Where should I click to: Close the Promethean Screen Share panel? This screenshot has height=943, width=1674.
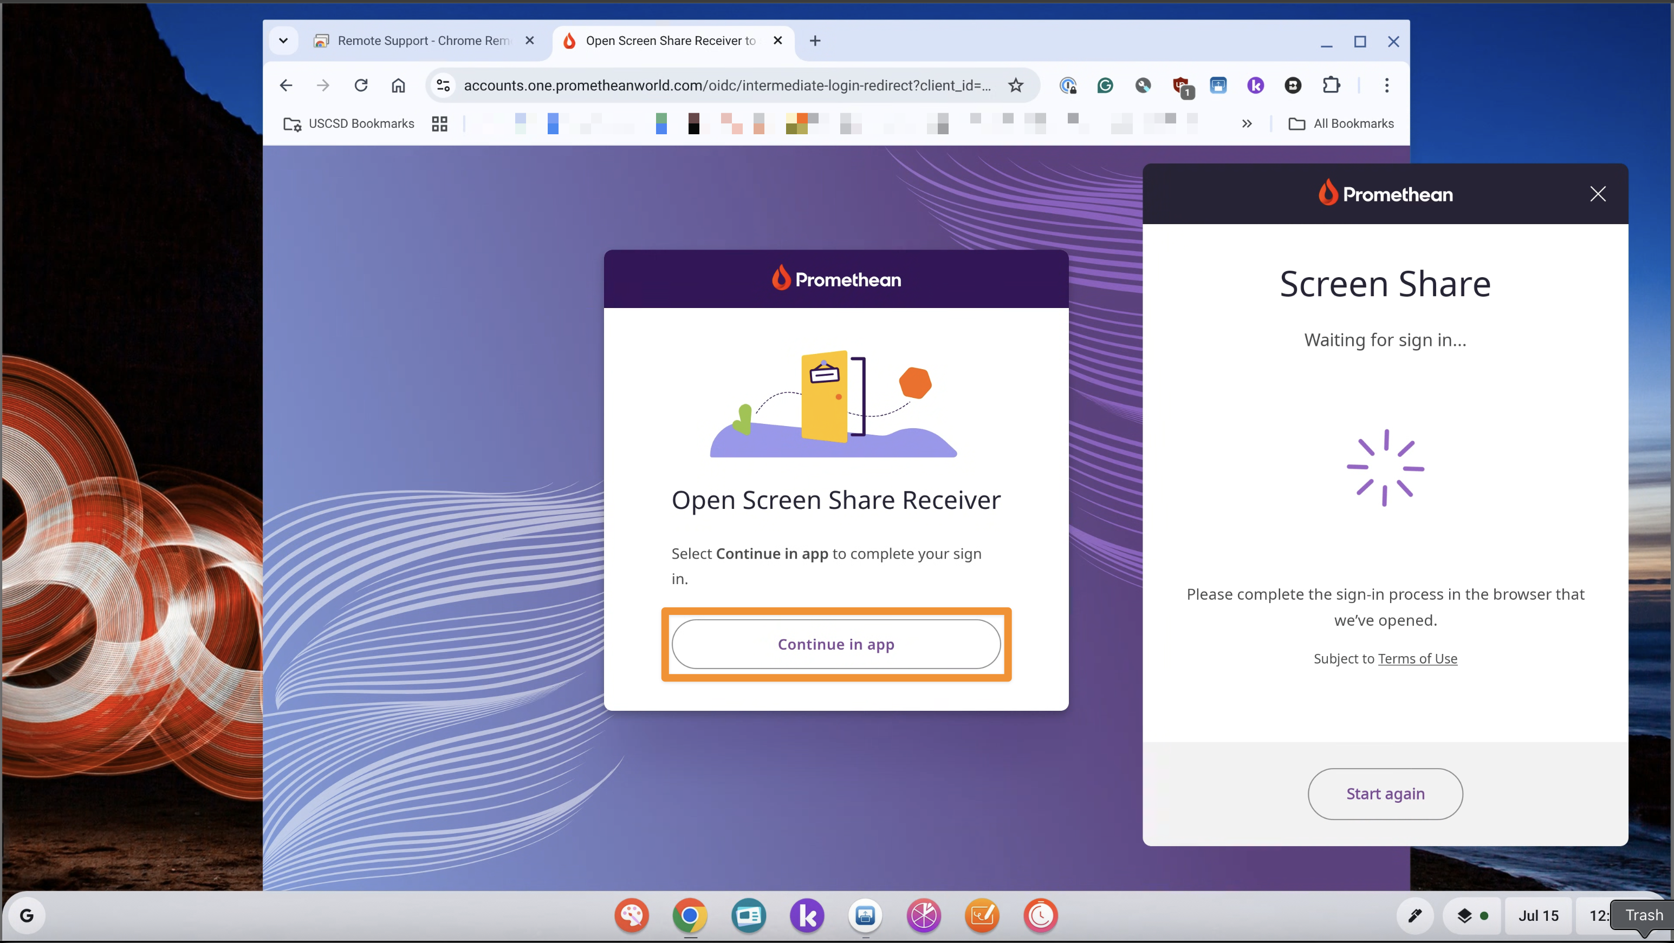[1597, 194]
